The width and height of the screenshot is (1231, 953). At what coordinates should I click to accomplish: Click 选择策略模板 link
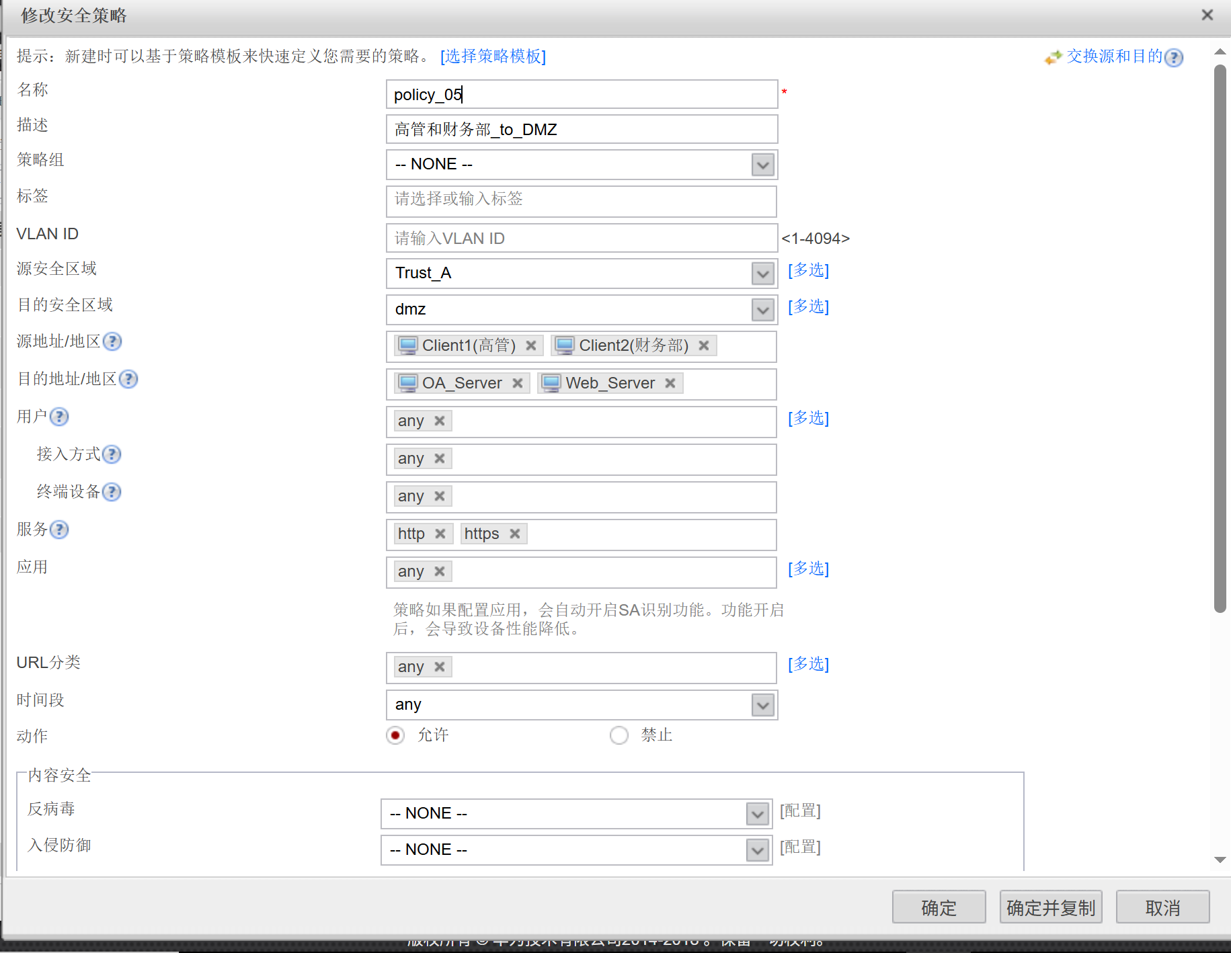tap(493, 56)
